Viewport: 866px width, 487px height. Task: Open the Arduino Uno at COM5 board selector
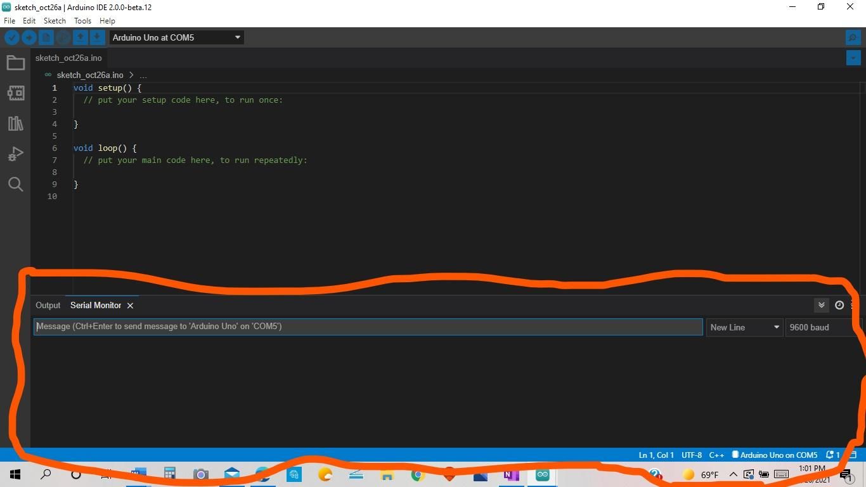176,37
